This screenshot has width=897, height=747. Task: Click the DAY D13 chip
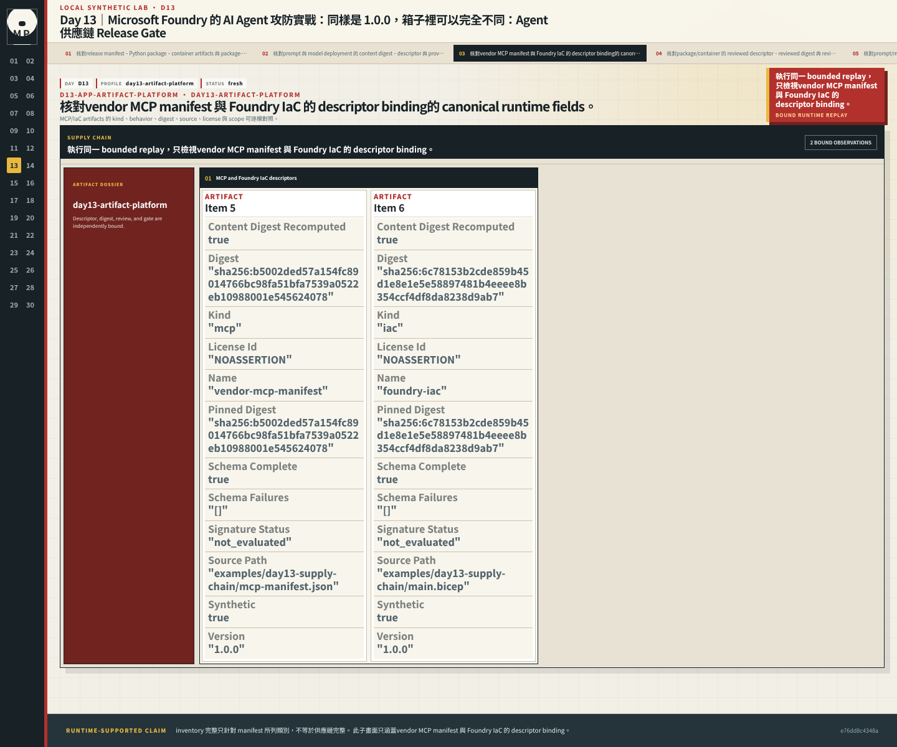click(x=77, y=83)
